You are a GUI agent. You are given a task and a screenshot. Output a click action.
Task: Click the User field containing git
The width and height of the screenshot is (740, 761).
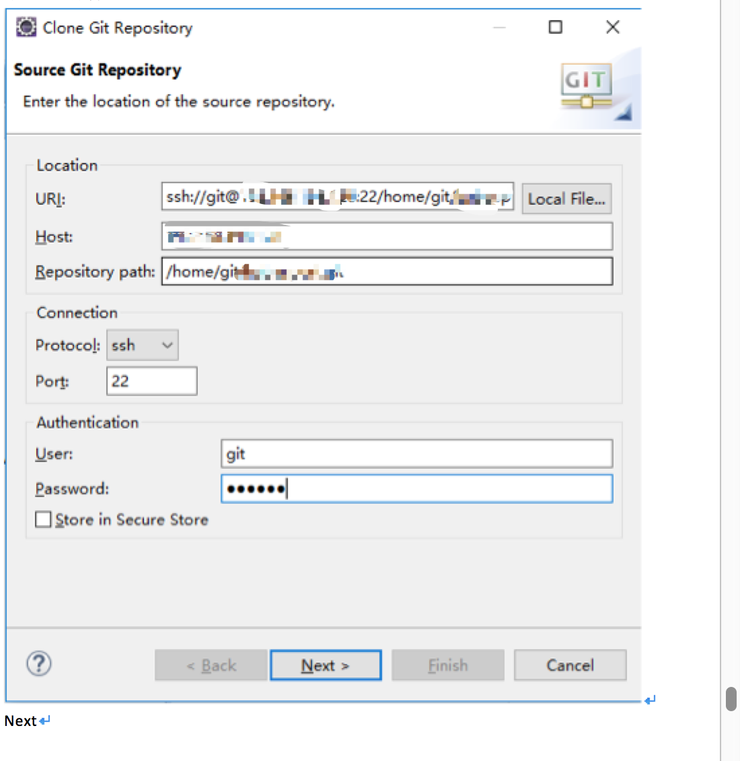[416, 454]
